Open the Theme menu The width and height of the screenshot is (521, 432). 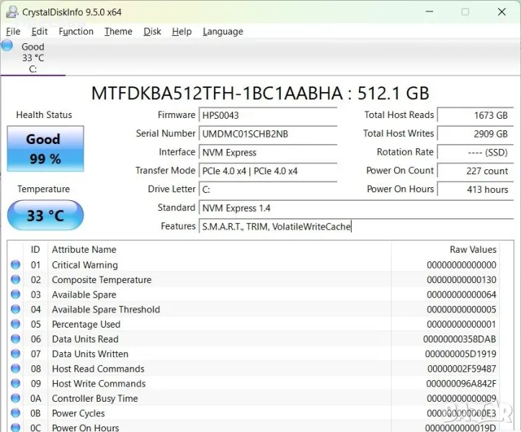118,32
